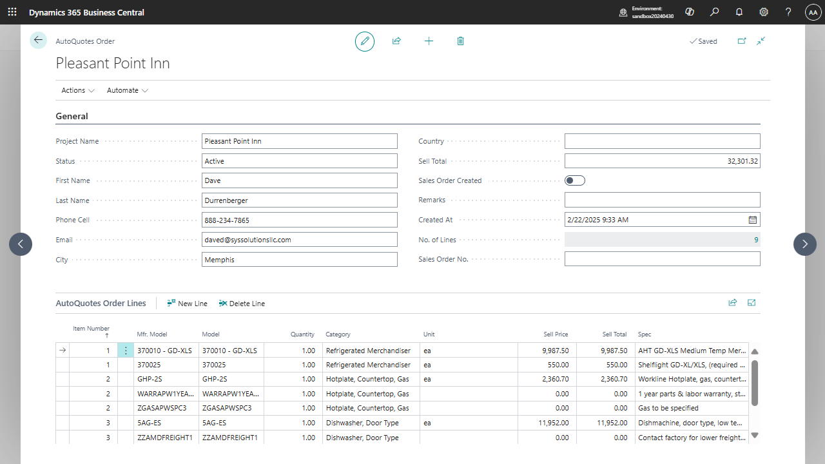The image size is (825, 464).
Task: Open the search magnifier in top bar
Action: (x=714, y=12)
